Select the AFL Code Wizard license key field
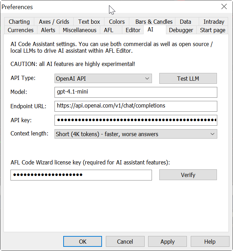This screenshot has height=251, width=233. pos(81,175)
